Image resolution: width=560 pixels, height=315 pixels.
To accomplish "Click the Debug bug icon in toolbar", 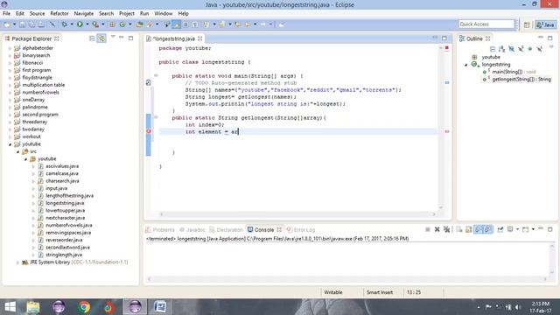I will tap(64, 24).
